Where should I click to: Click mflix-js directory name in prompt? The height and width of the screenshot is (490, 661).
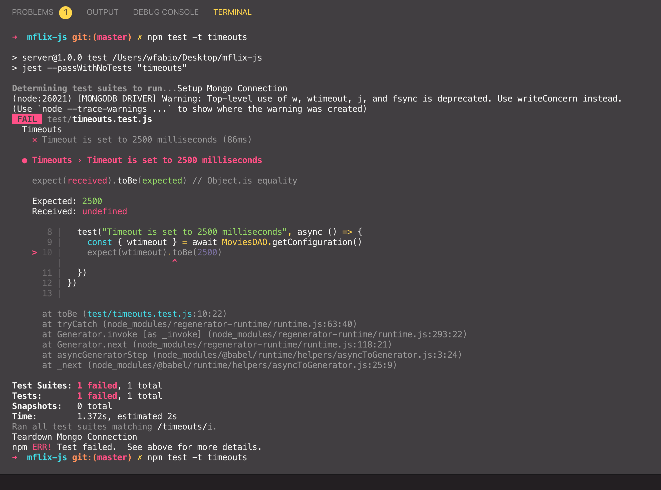pyautogui.click(x=47, y=37)
